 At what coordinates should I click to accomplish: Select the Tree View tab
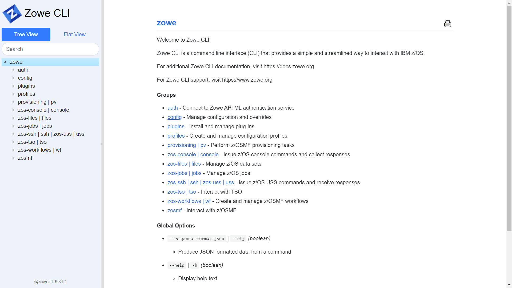point(26,34)
